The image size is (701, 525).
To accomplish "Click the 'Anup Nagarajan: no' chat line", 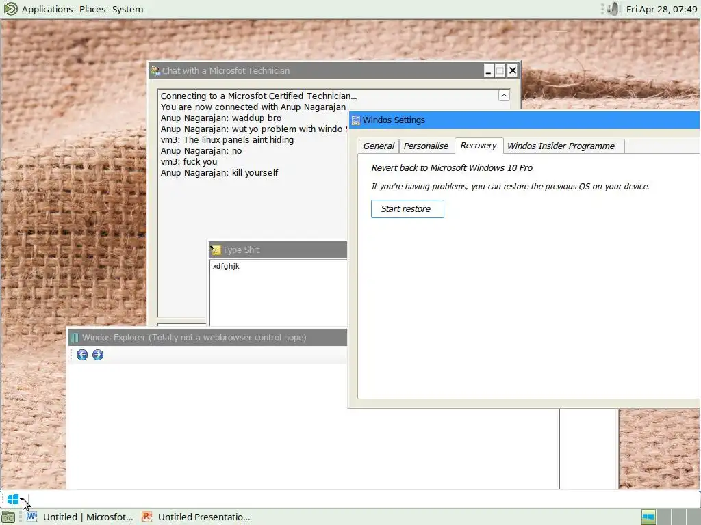I will pyautogui.click(x=201, y=151).
